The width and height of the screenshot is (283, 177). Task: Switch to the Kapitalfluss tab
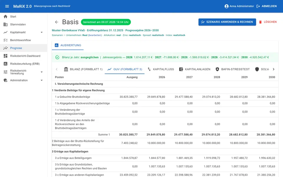(161, 69)
